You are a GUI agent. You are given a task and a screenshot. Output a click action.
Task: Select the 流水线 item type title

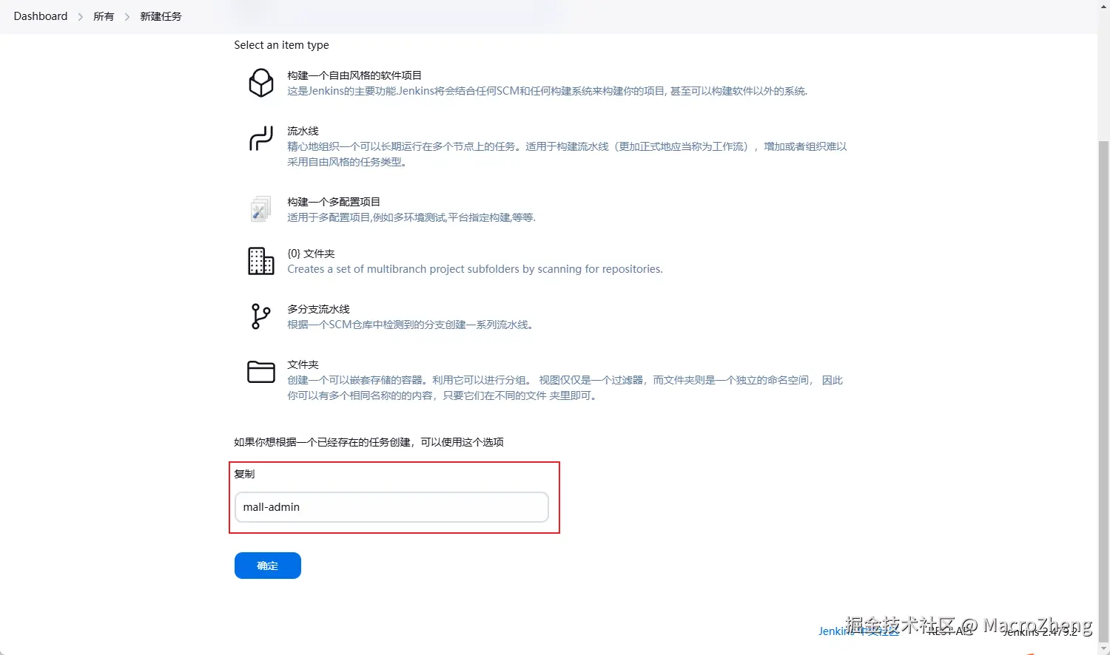tap(303, 131)
